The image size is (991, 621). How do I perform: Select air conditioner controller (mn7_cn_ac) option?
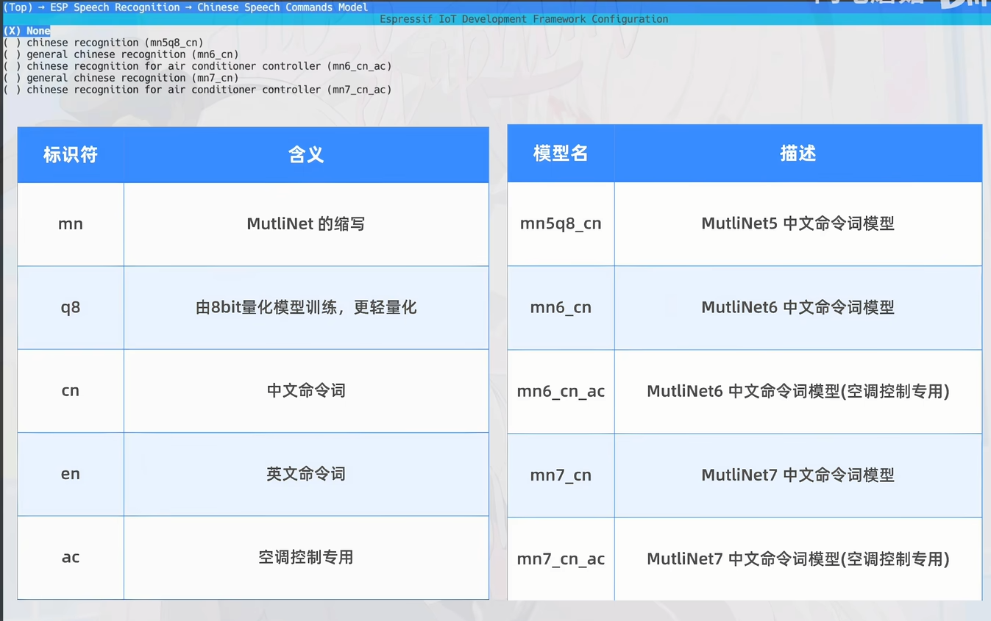197,90
